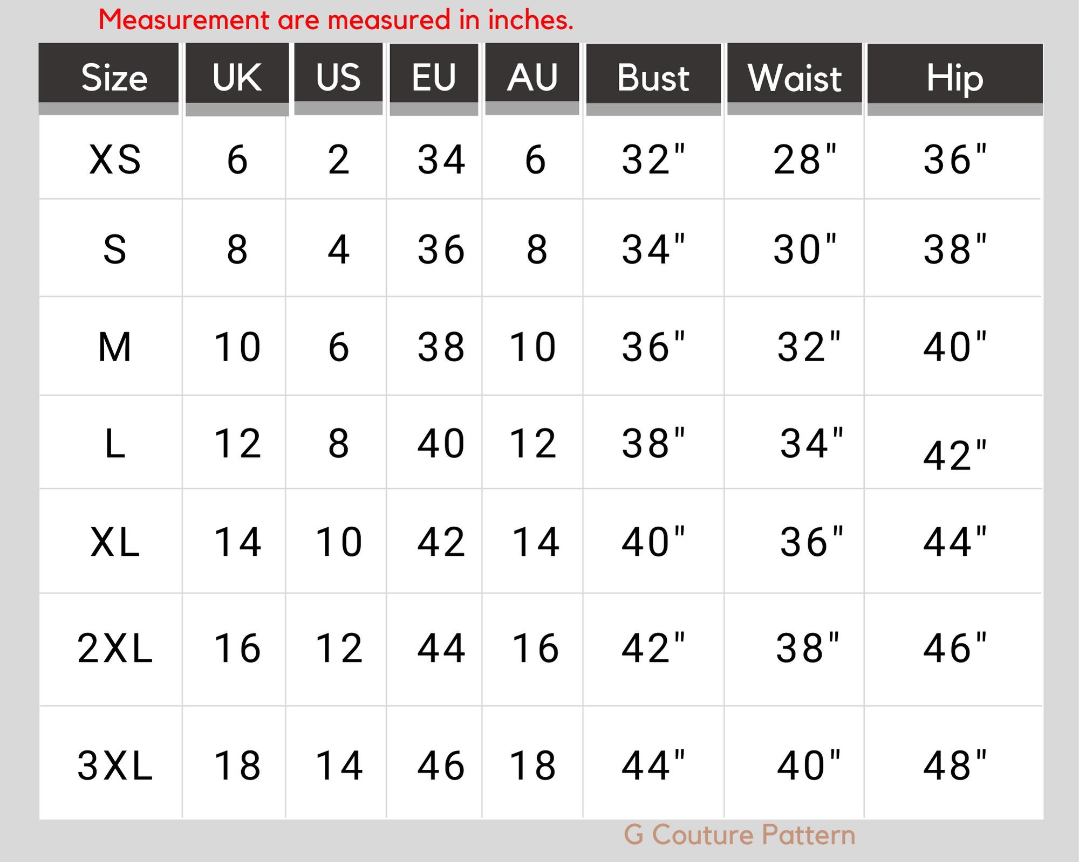This screenshot has height=862, width=1079.
Task: Click the XS size row label
Action: pyautogui.click(x=115, y=160)
